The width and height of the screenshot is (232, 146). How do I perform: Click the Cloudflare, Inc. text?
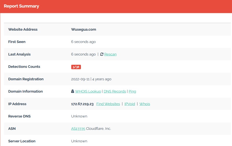point(99,129)
